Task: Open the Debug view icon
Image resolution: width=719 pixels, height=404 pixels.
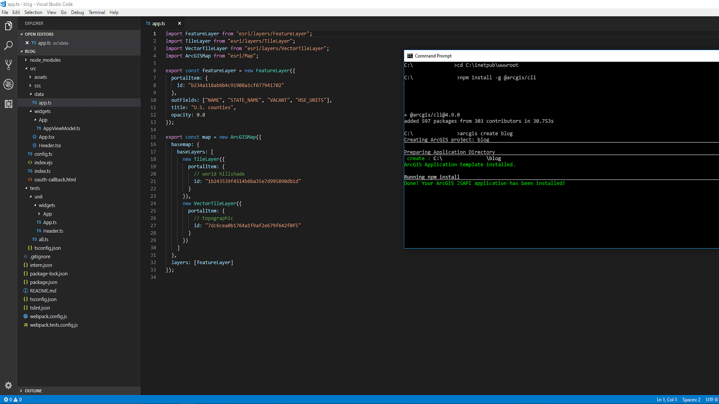Action: pyautogui.click(x=8, y=84)
